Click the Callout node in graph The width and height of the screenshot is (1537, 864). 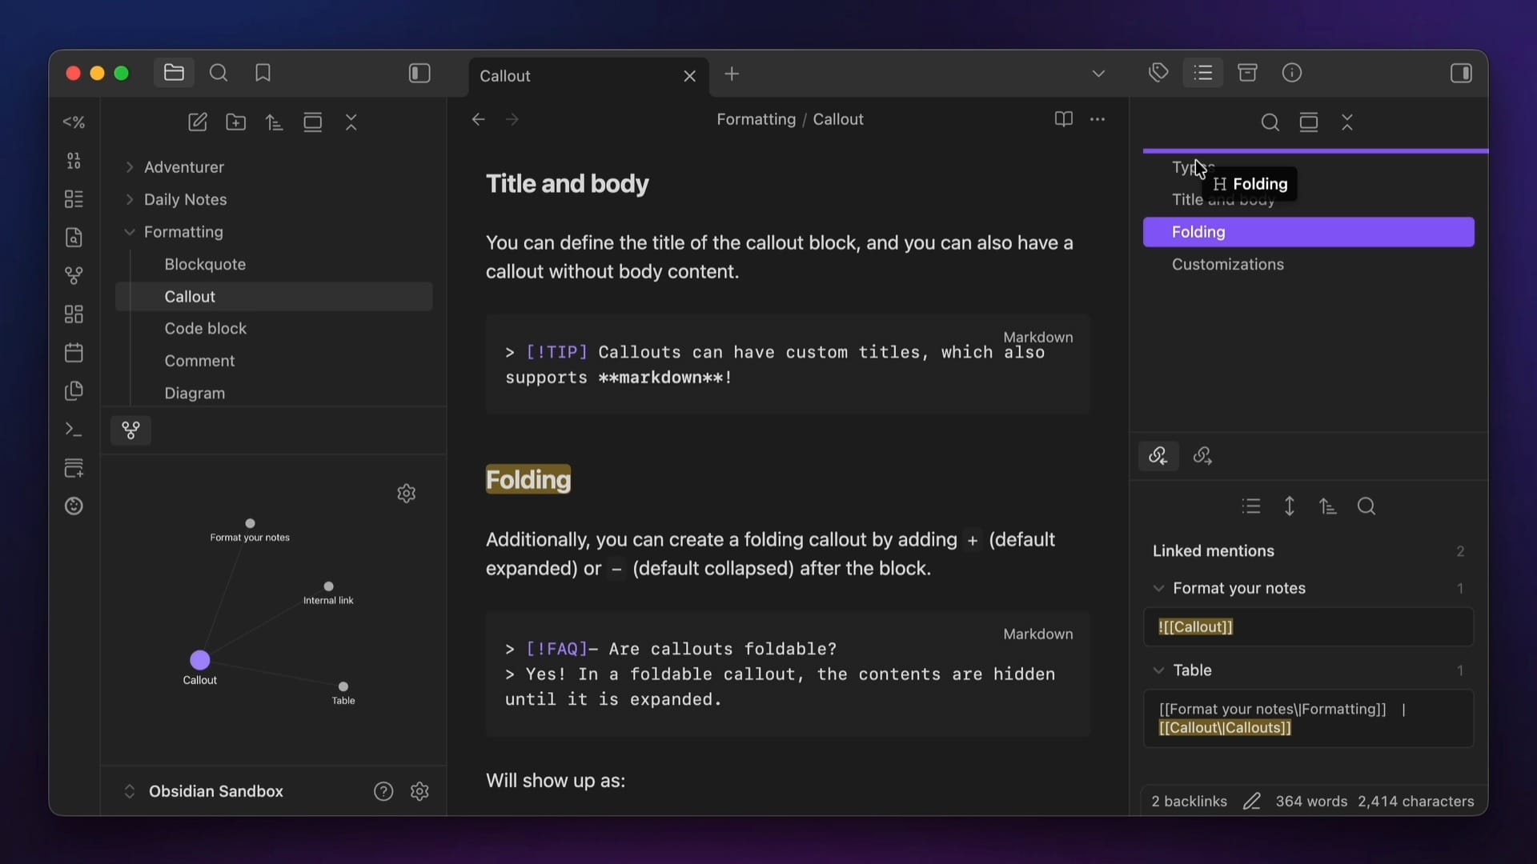pos(199,660)
